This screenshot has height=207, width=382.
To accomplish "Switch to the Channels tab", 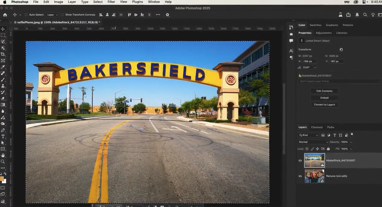I will coord(317,127).
